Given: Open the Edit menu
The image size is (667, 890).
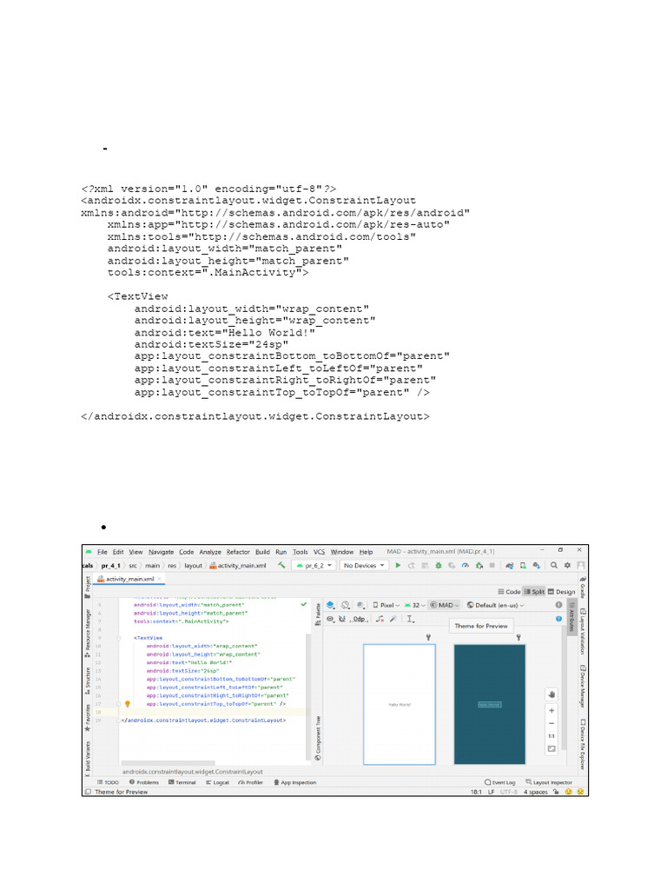Looking at the screenshot, I should (x=118, y=552).
